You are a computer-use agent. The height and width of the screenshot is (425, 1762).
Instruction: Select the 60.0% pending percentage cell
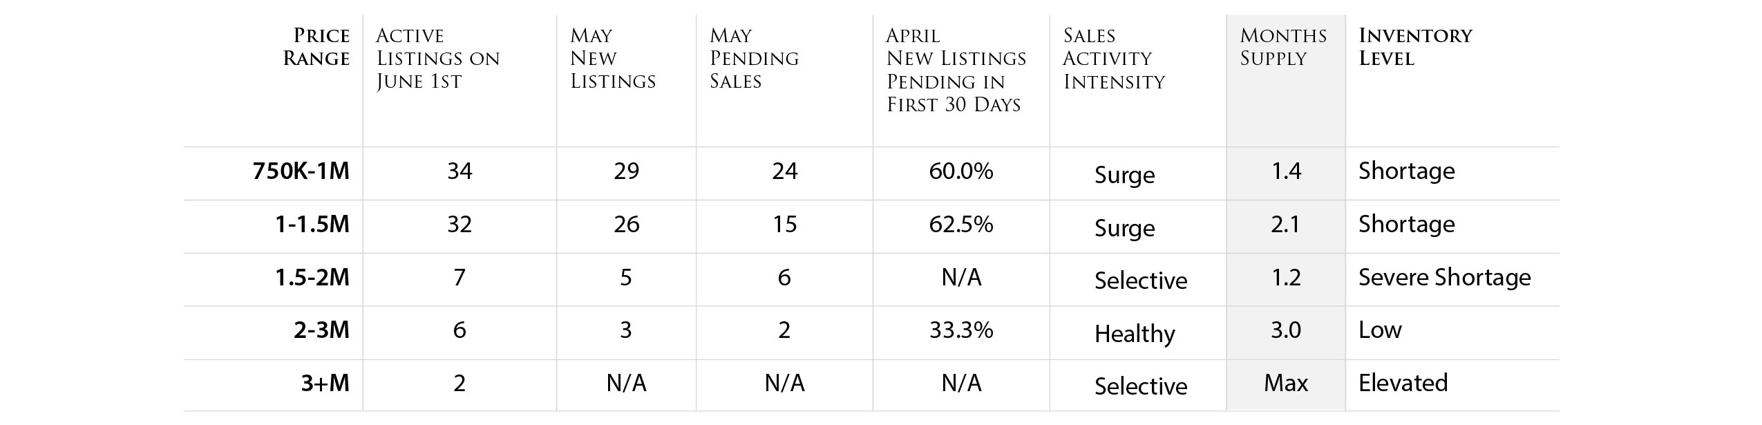961,171
